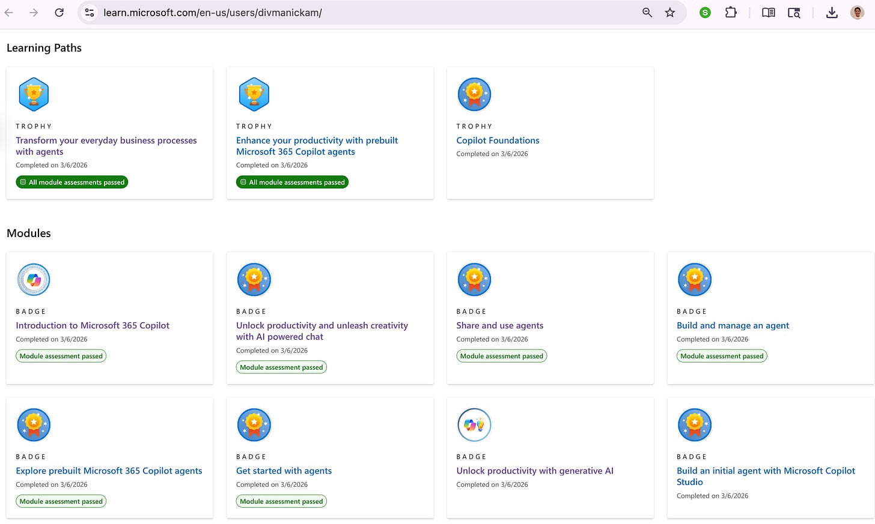Open Introduction to Microsoft 365 Copilot link

point(93,325)
